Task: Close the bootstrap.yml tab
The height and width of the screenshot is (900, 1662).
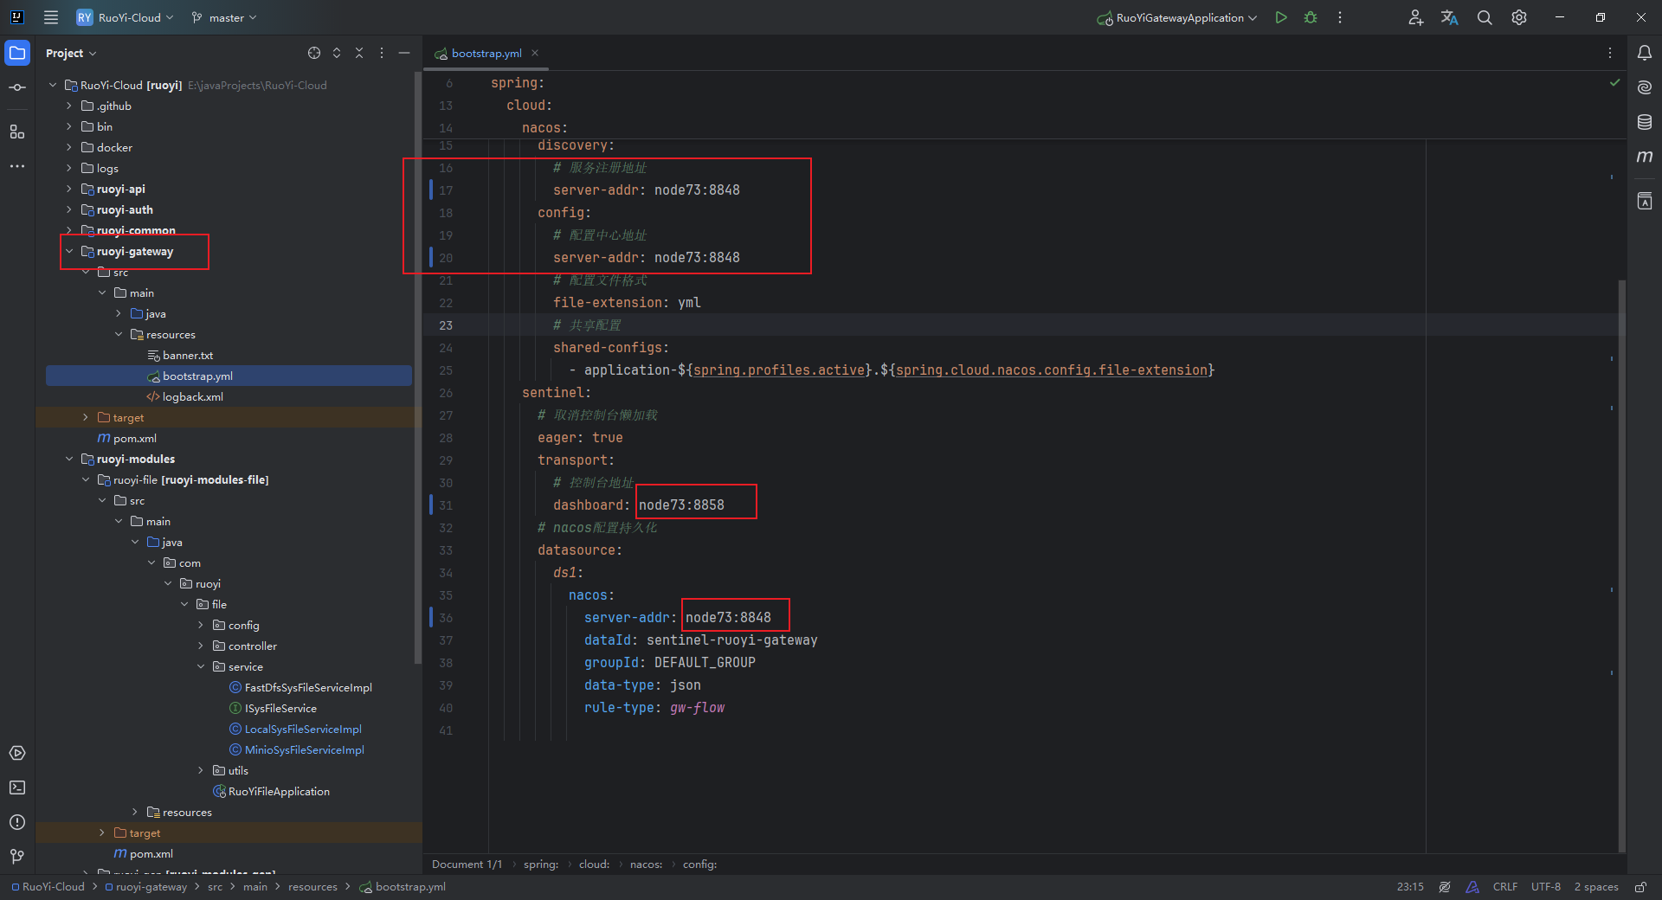Action: point(535,53)
